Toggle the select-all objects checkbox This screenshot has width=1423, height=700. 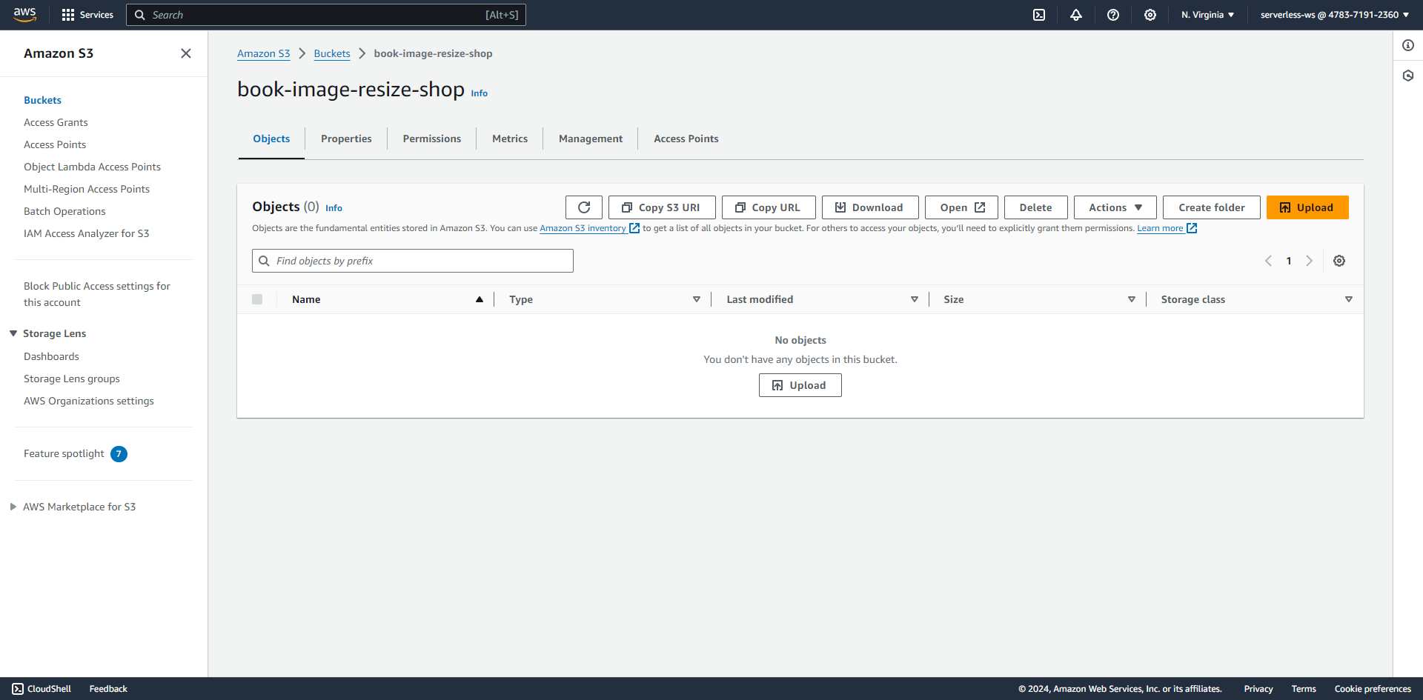click(x=257, y=299)
